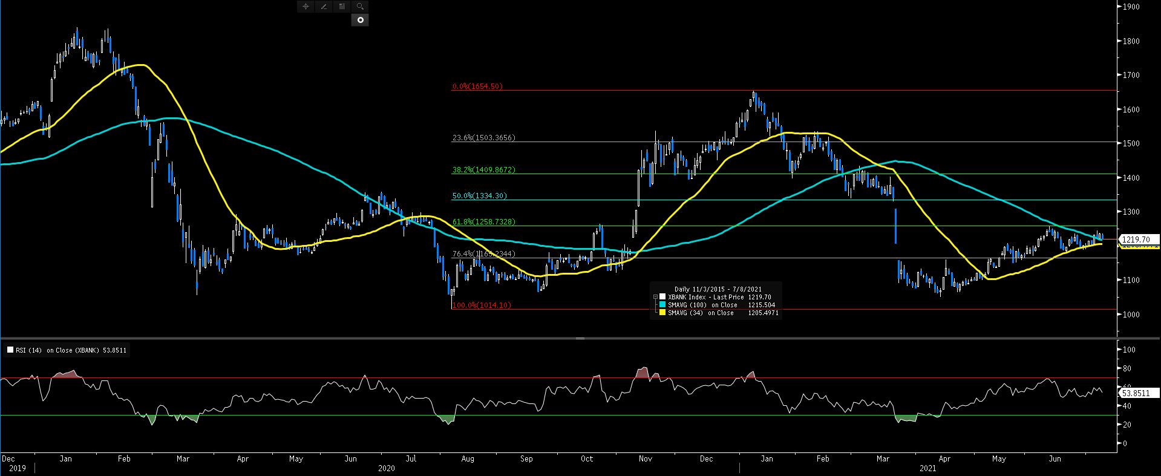The image size is (1161, 476).
Task: Click the 53.8511 RSI value tag
Action: [1140, 393]
